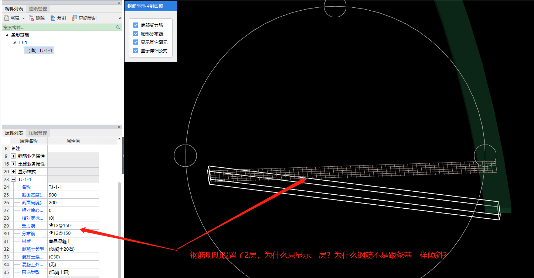The height and width of the screenshot is (278, 534).
Task: Select the 条形基础 tree label
Action: click(20, 35)
